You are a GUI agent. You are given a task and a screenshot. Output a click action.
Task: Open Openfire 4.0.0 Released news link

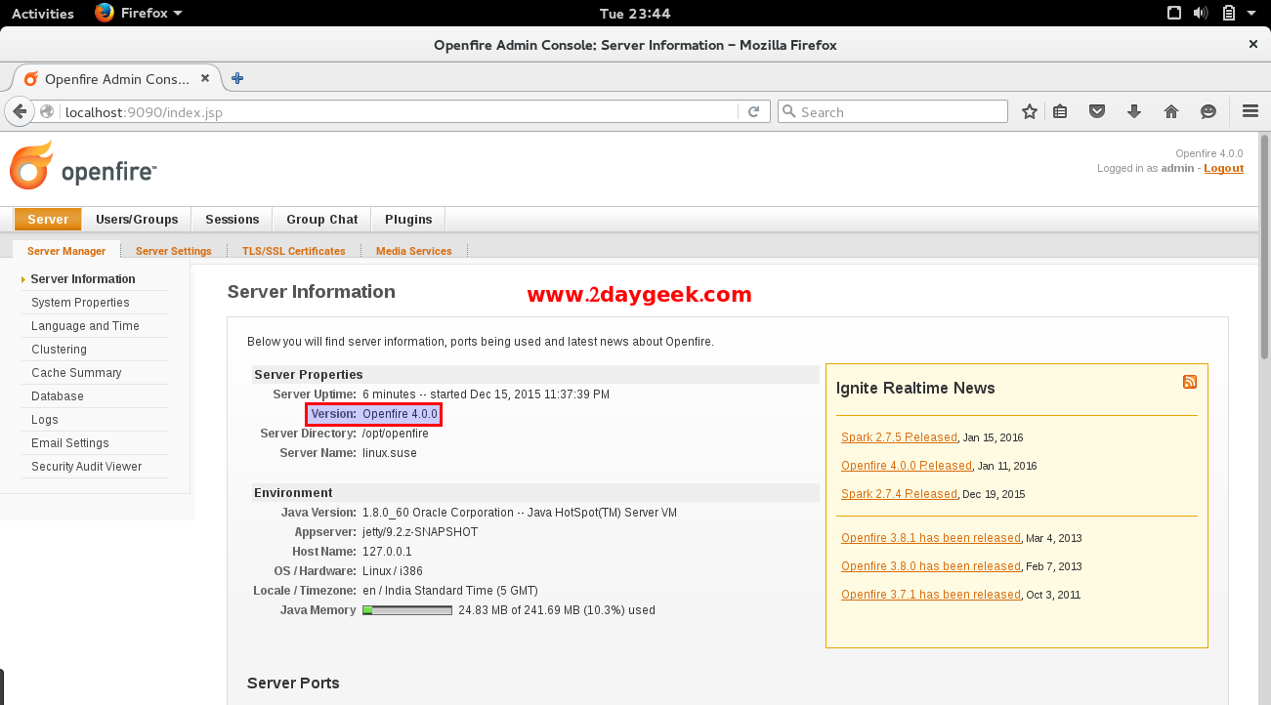tap(907, 466)
